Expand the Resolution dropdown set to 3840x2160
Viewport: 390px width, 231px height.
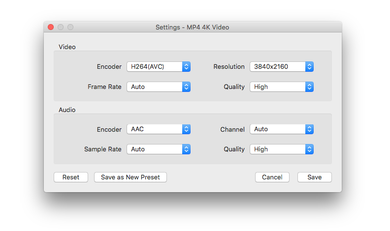(x=282, y=66)
